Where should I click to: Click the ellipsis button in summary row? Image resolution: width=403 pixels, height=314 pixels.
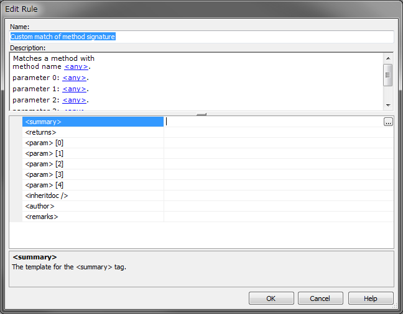pyautogui.click(x=388, y=122)
